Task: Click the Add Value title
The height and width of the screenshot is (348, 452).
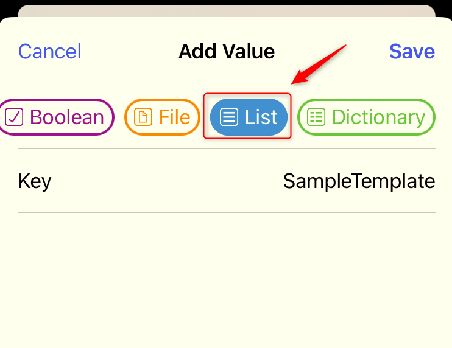Action: pos(227,52)
